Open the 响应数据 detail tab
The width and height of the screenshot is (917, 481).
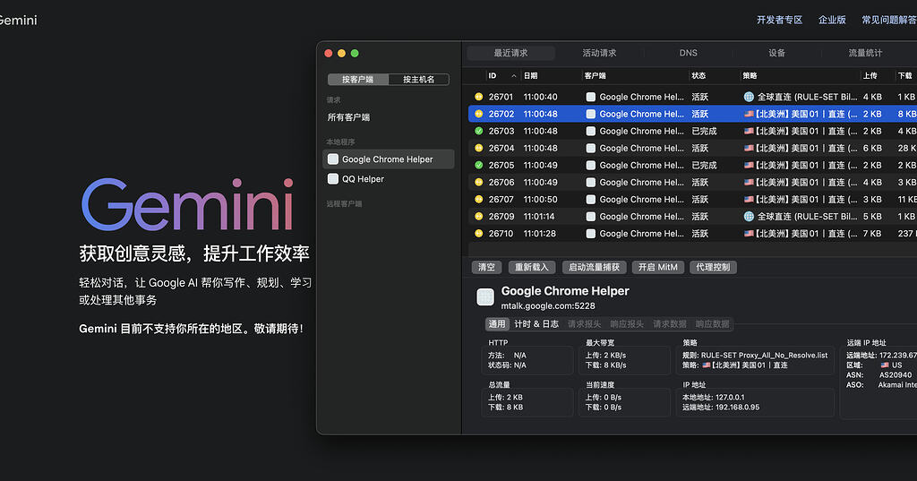(x=712, y=324)
